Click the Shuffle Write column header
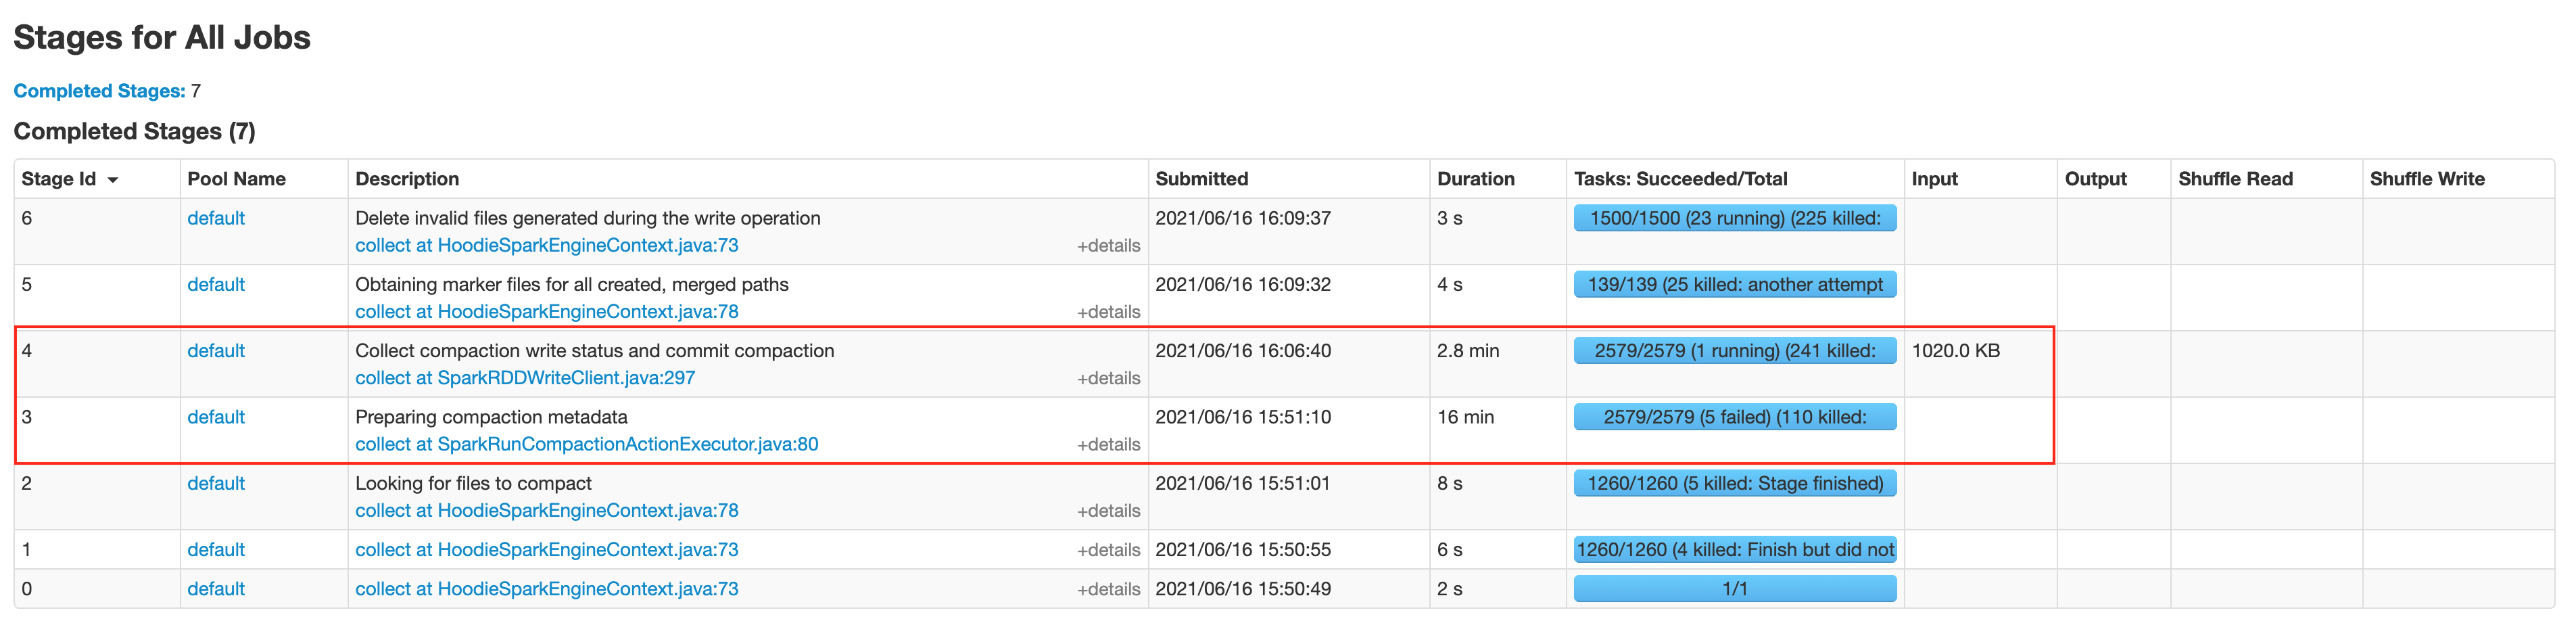 click(x=2426, y=179)
